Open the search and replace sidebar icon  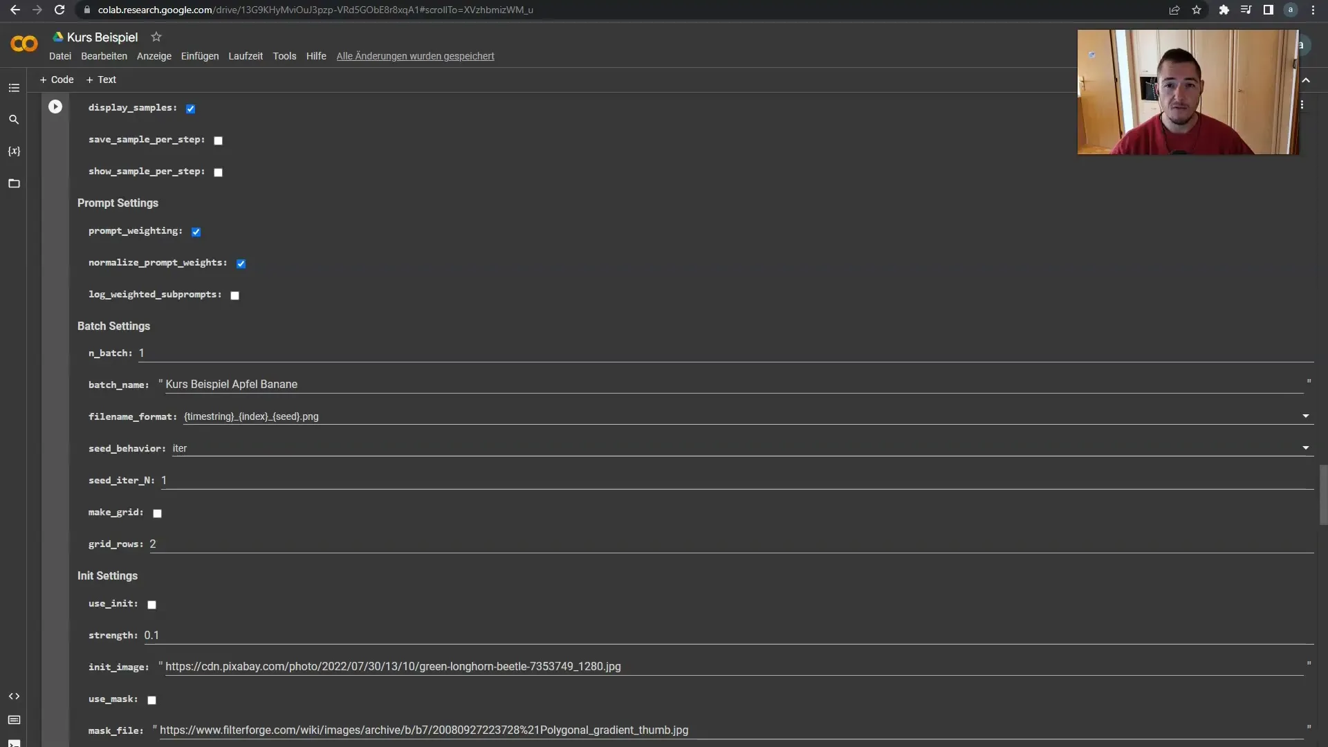pyautogui.click(x=14, y=120)
